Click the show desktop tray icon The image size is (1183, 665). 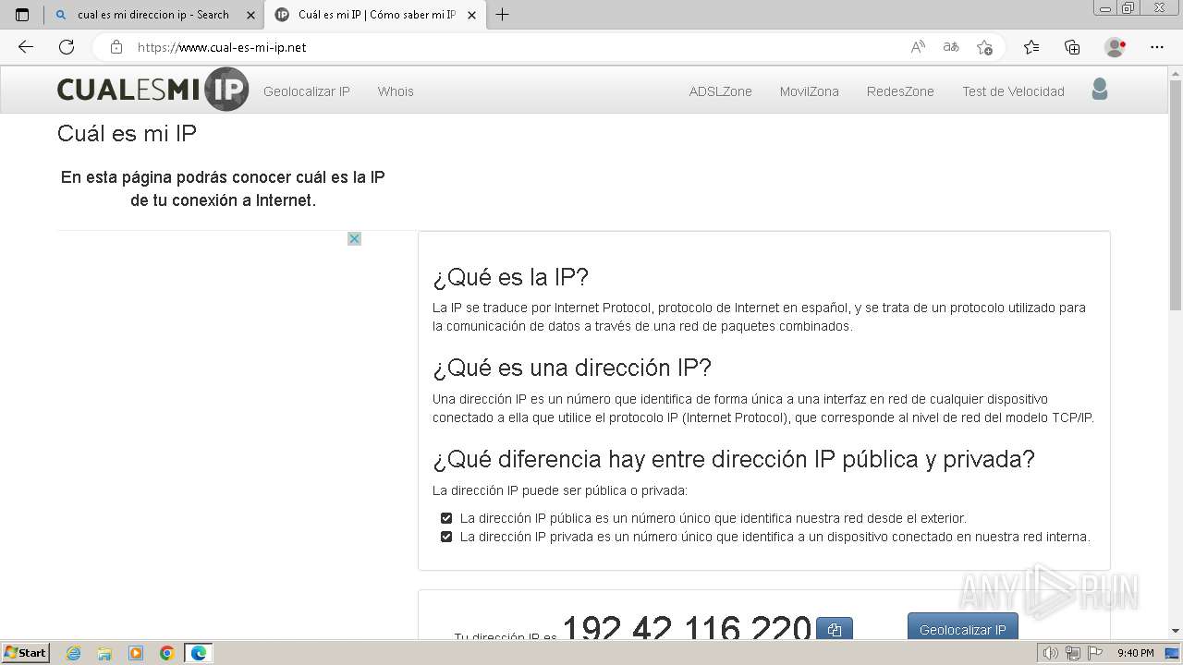tap(1173, 653)
